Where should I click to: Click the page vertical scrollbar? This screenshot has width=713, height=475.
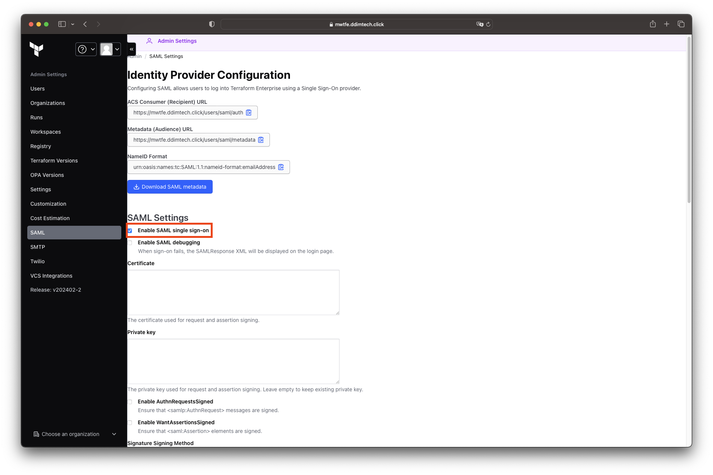689,120
